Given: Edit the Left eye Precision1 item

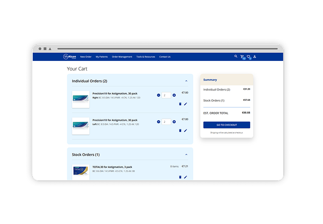Looking at the screenshot, I should (186, 130).
